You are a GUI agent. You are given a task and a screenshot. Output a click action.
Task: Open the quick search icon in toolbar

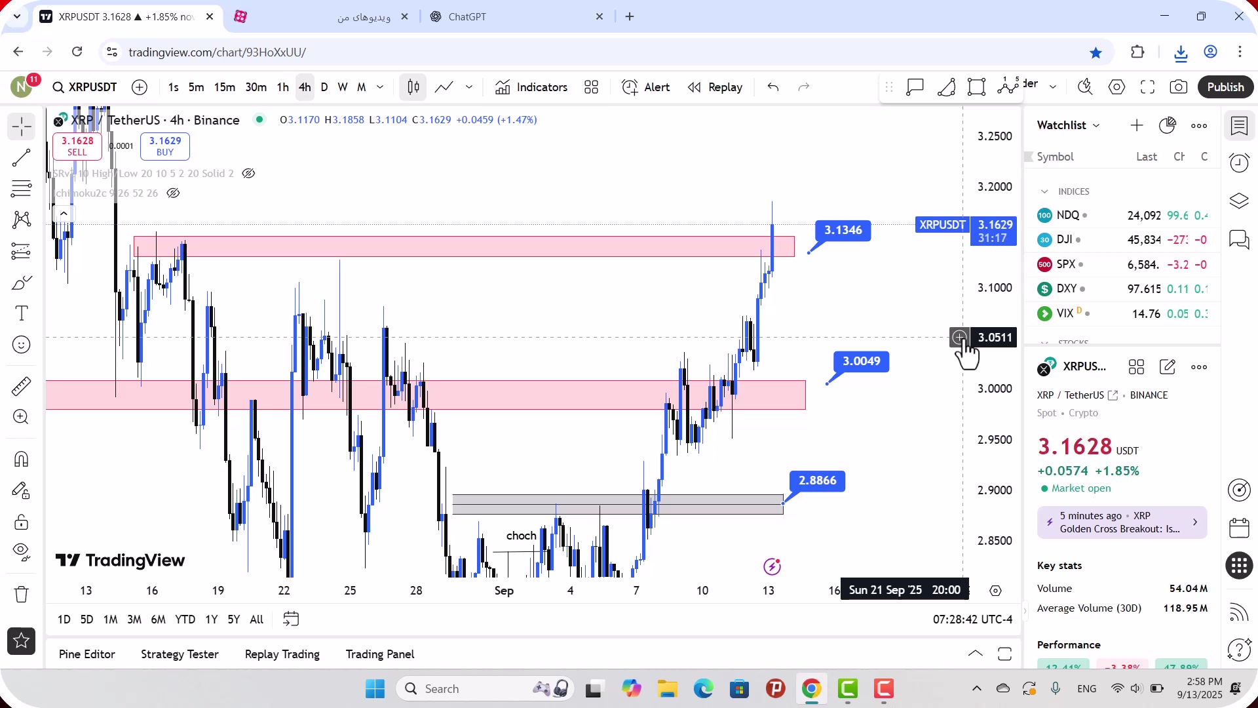[1086, 87]
